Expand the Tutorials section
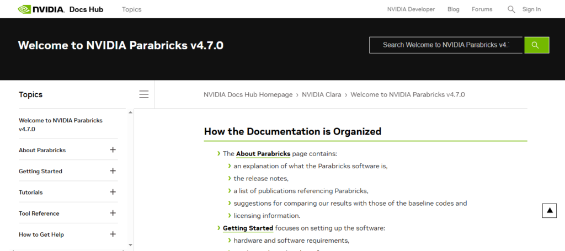Image resolution: width=565 pixels, height=251 pixels. point(113,192)
